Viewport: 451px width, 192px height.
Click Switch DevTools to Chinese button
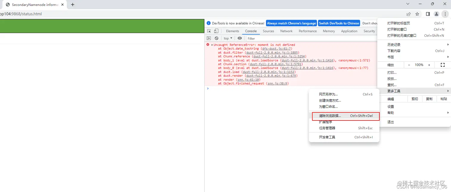(x=339, y=23)
